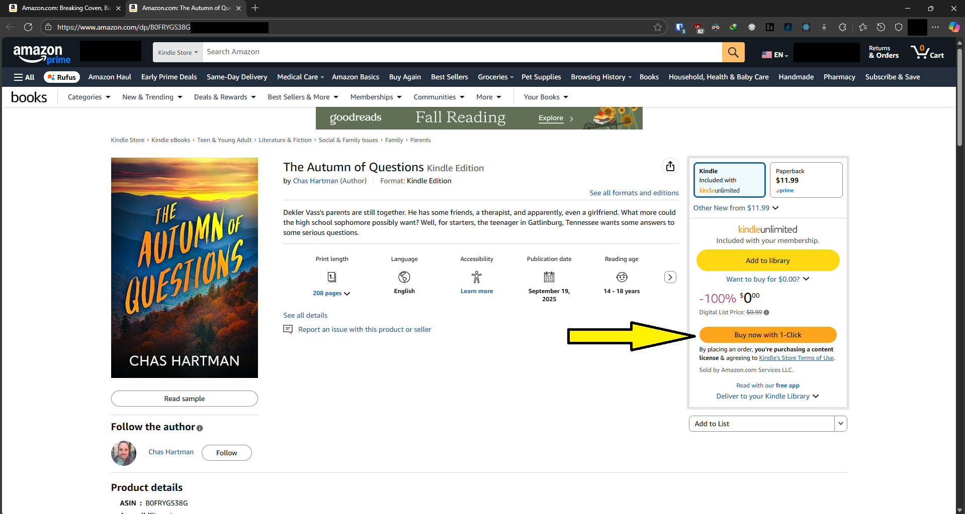The height and width of the screenshot is (514, 965).
Task: Open the "All" hamburger menu
Action: point(23,77)
